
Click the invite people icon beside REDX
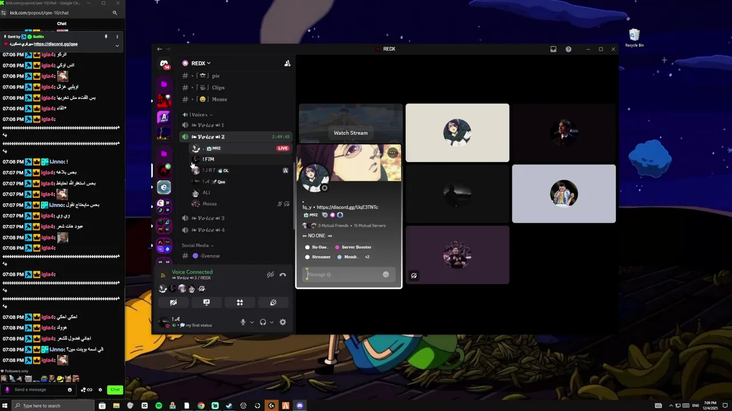(288, 63)
